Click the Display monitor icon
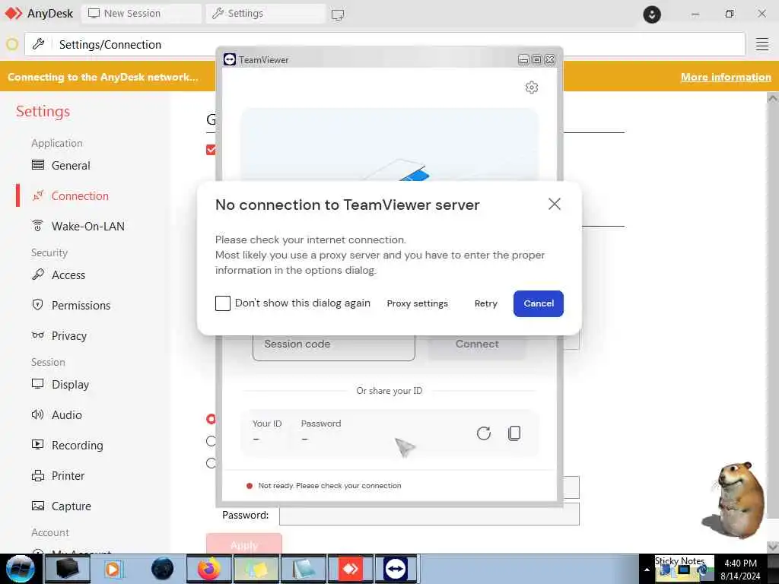Screen dimensions: 779x584 tap(38, 383)
